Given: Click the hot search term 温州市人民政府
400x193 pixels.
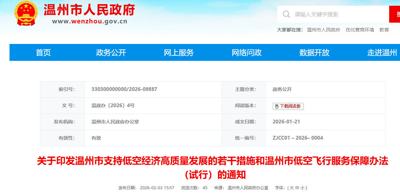Looking at the screenshot, I should click(323, 30).
